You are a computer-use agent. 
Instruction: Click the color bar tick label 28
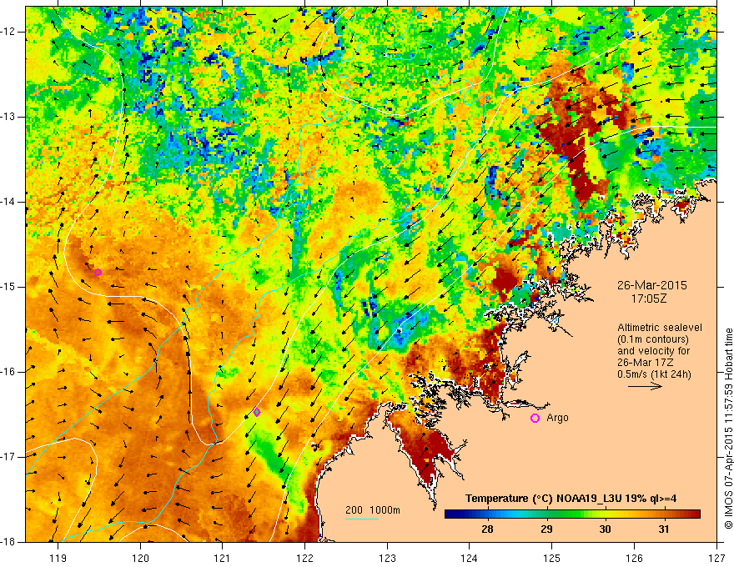(x=487, y=529)
